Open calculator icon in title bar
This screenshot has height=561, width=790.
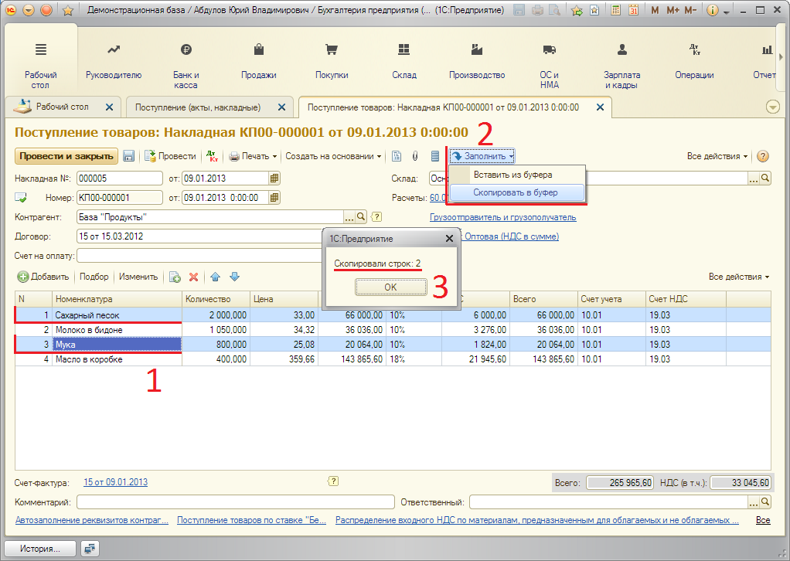(615, 11)
